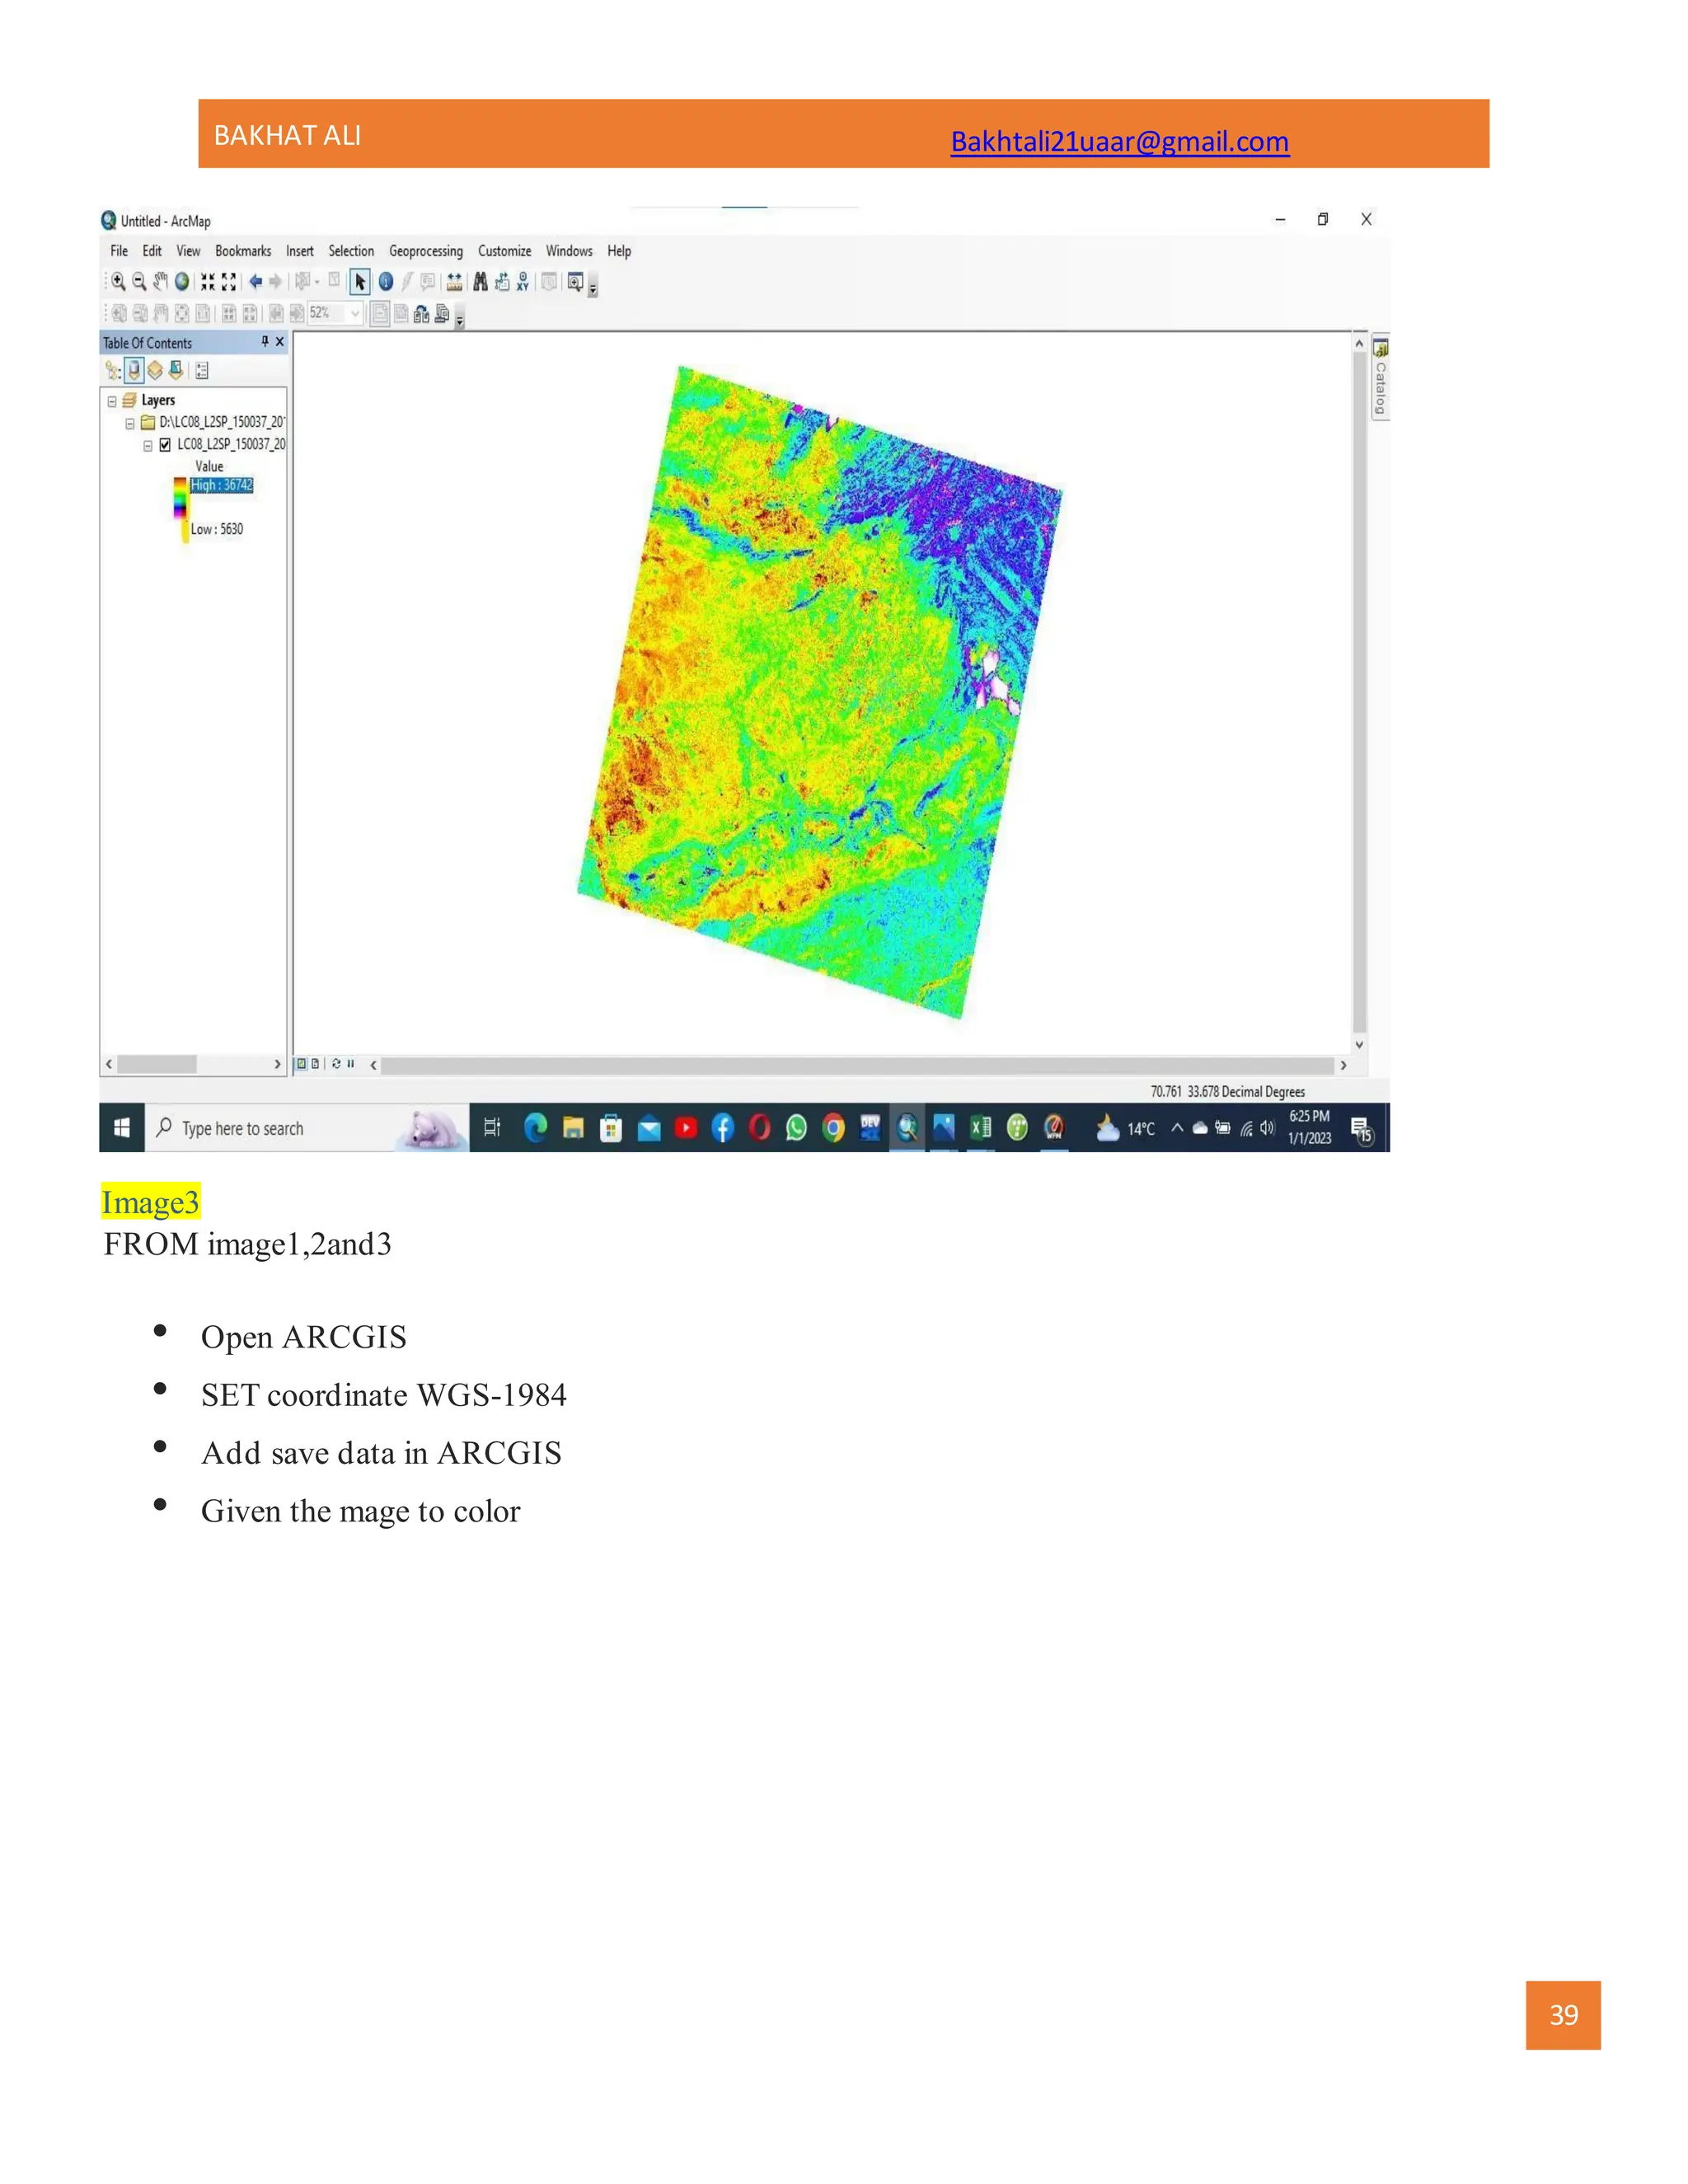Open the Go To XY tool

522,282
